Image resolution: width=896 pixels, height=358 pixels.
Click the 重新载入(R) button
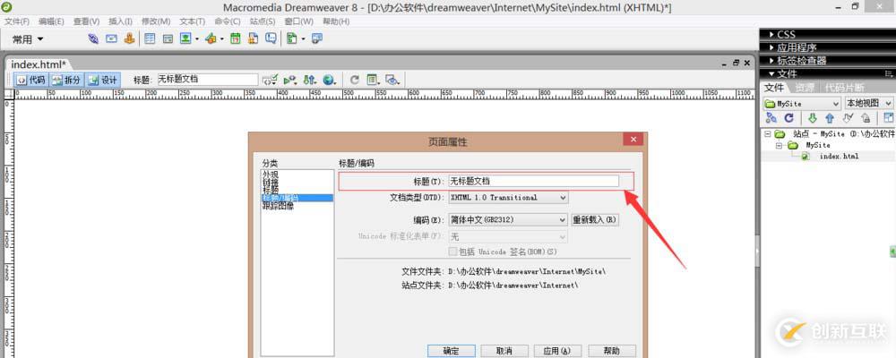click(x=595, y=220)
